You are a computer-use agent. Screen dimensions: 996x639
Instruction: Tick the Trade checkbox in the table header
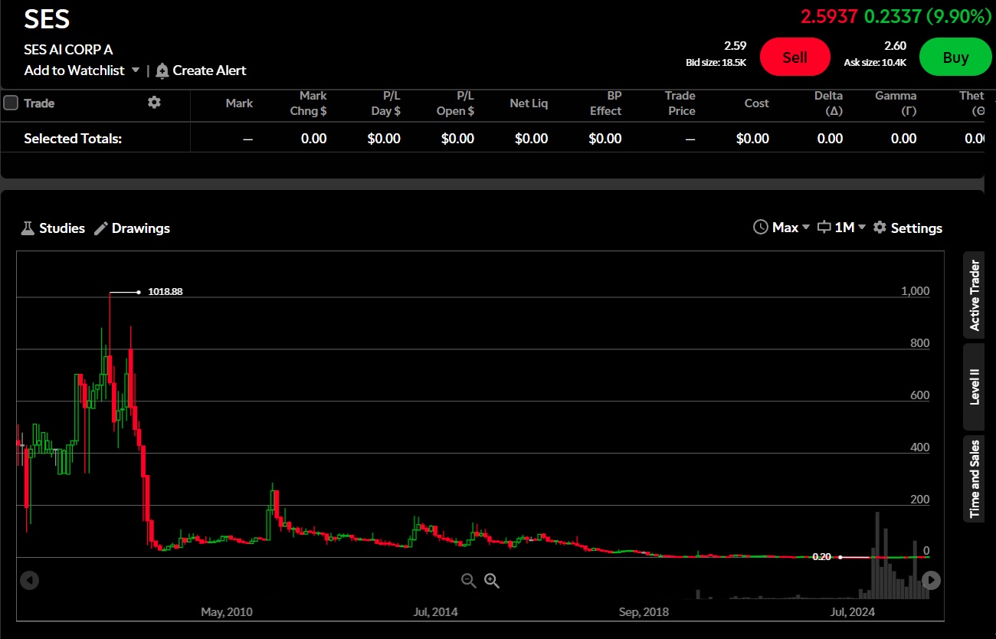coord(11,103)
